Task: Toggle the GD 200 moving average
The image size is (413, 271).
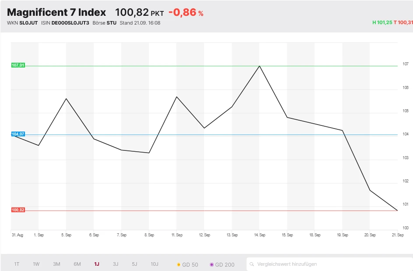Action: tap(222, 264)
